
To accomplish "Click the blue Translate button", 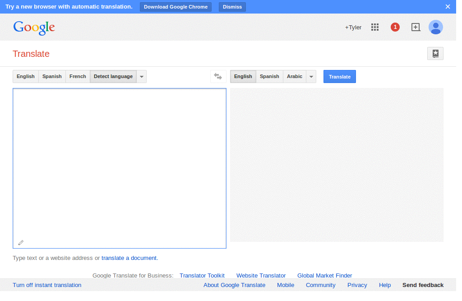I will pyautogui.click(x=340, y=76).
